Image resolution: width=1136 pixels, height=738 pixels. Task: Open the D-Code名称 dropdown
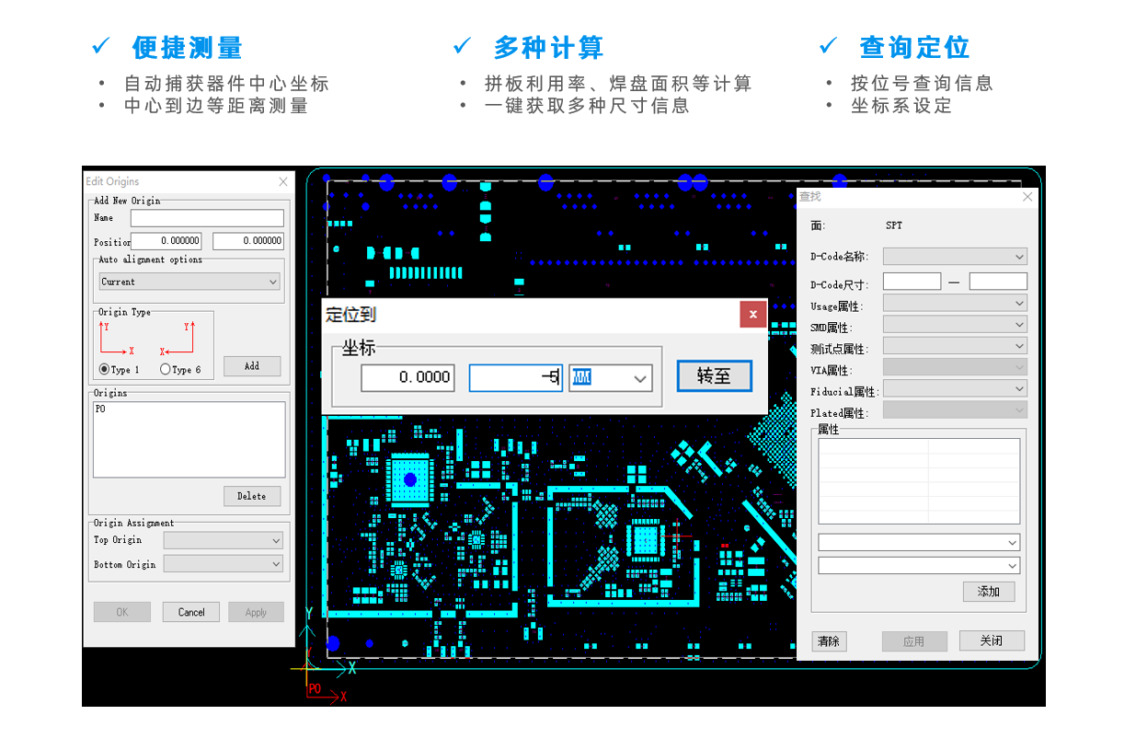pyautogui.click(x=955, y=257)
